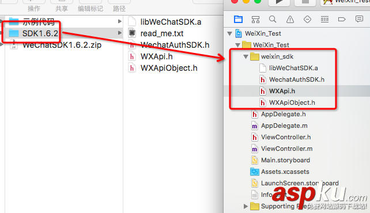Click the Main.storyboard file icon
The height and width of the screenshot is (213, 370).
pos(254,160)
